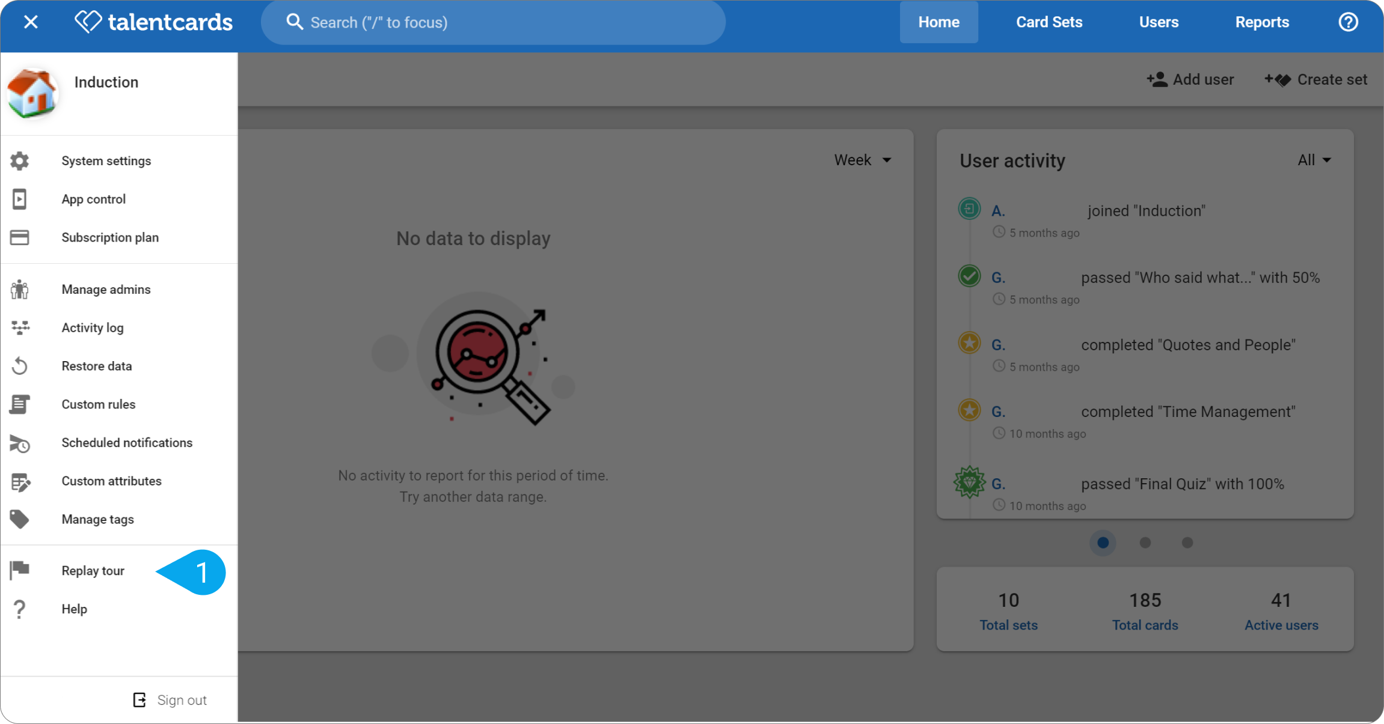Click the Add user button
The height and width of the screenshot is (724, 1384).
pyautogui.click(x=1189, y=79)
